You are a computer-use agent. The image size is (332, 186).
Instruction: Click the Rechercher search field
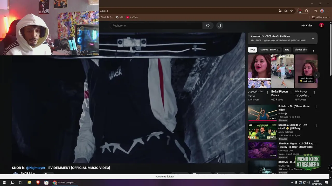coord(156,26)
